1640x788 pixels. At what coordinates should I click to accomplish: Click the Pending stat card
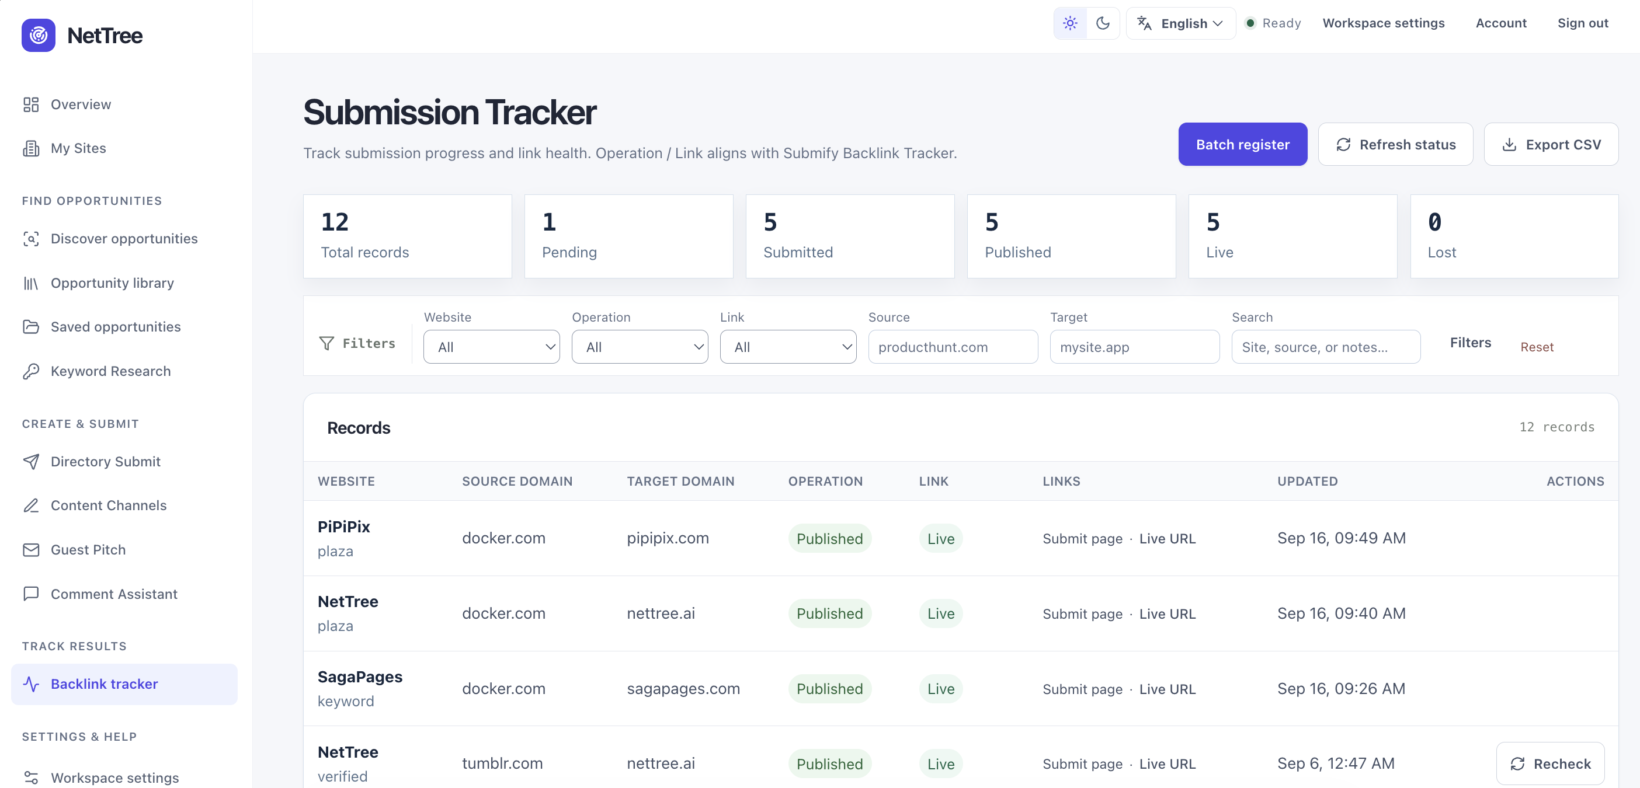point(628,236)
